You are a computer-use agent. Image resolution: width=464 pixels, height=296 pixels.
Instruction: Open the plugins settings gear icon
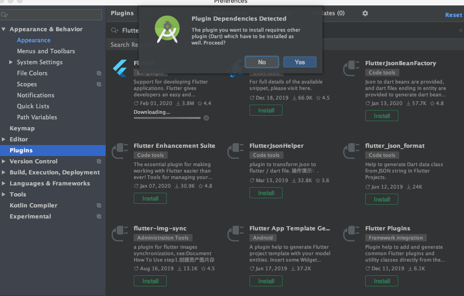[x=365, y=13]
